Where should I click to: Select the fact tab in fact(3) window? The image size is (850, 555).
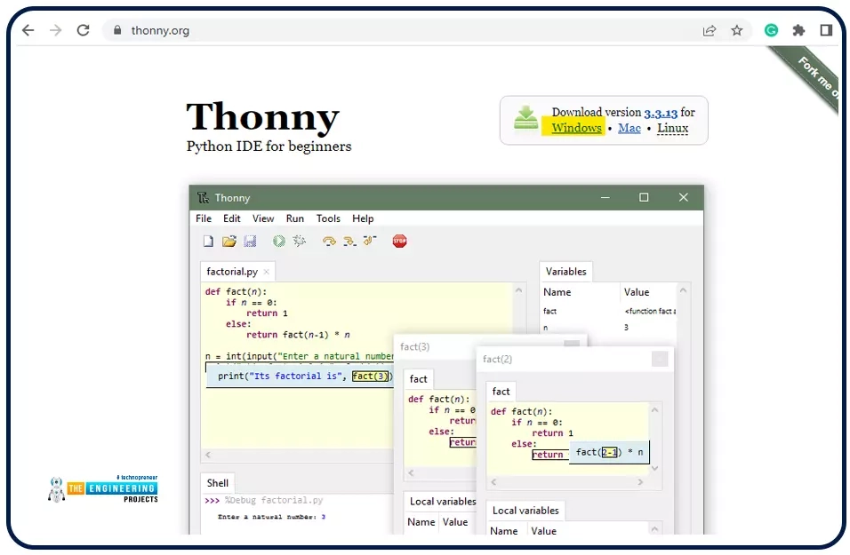point(418,379)
